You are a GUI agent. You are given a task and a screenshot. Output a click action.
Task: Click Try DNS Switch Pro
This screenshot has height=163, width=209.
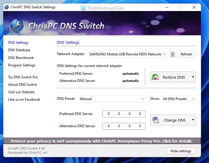coord(23,77)
